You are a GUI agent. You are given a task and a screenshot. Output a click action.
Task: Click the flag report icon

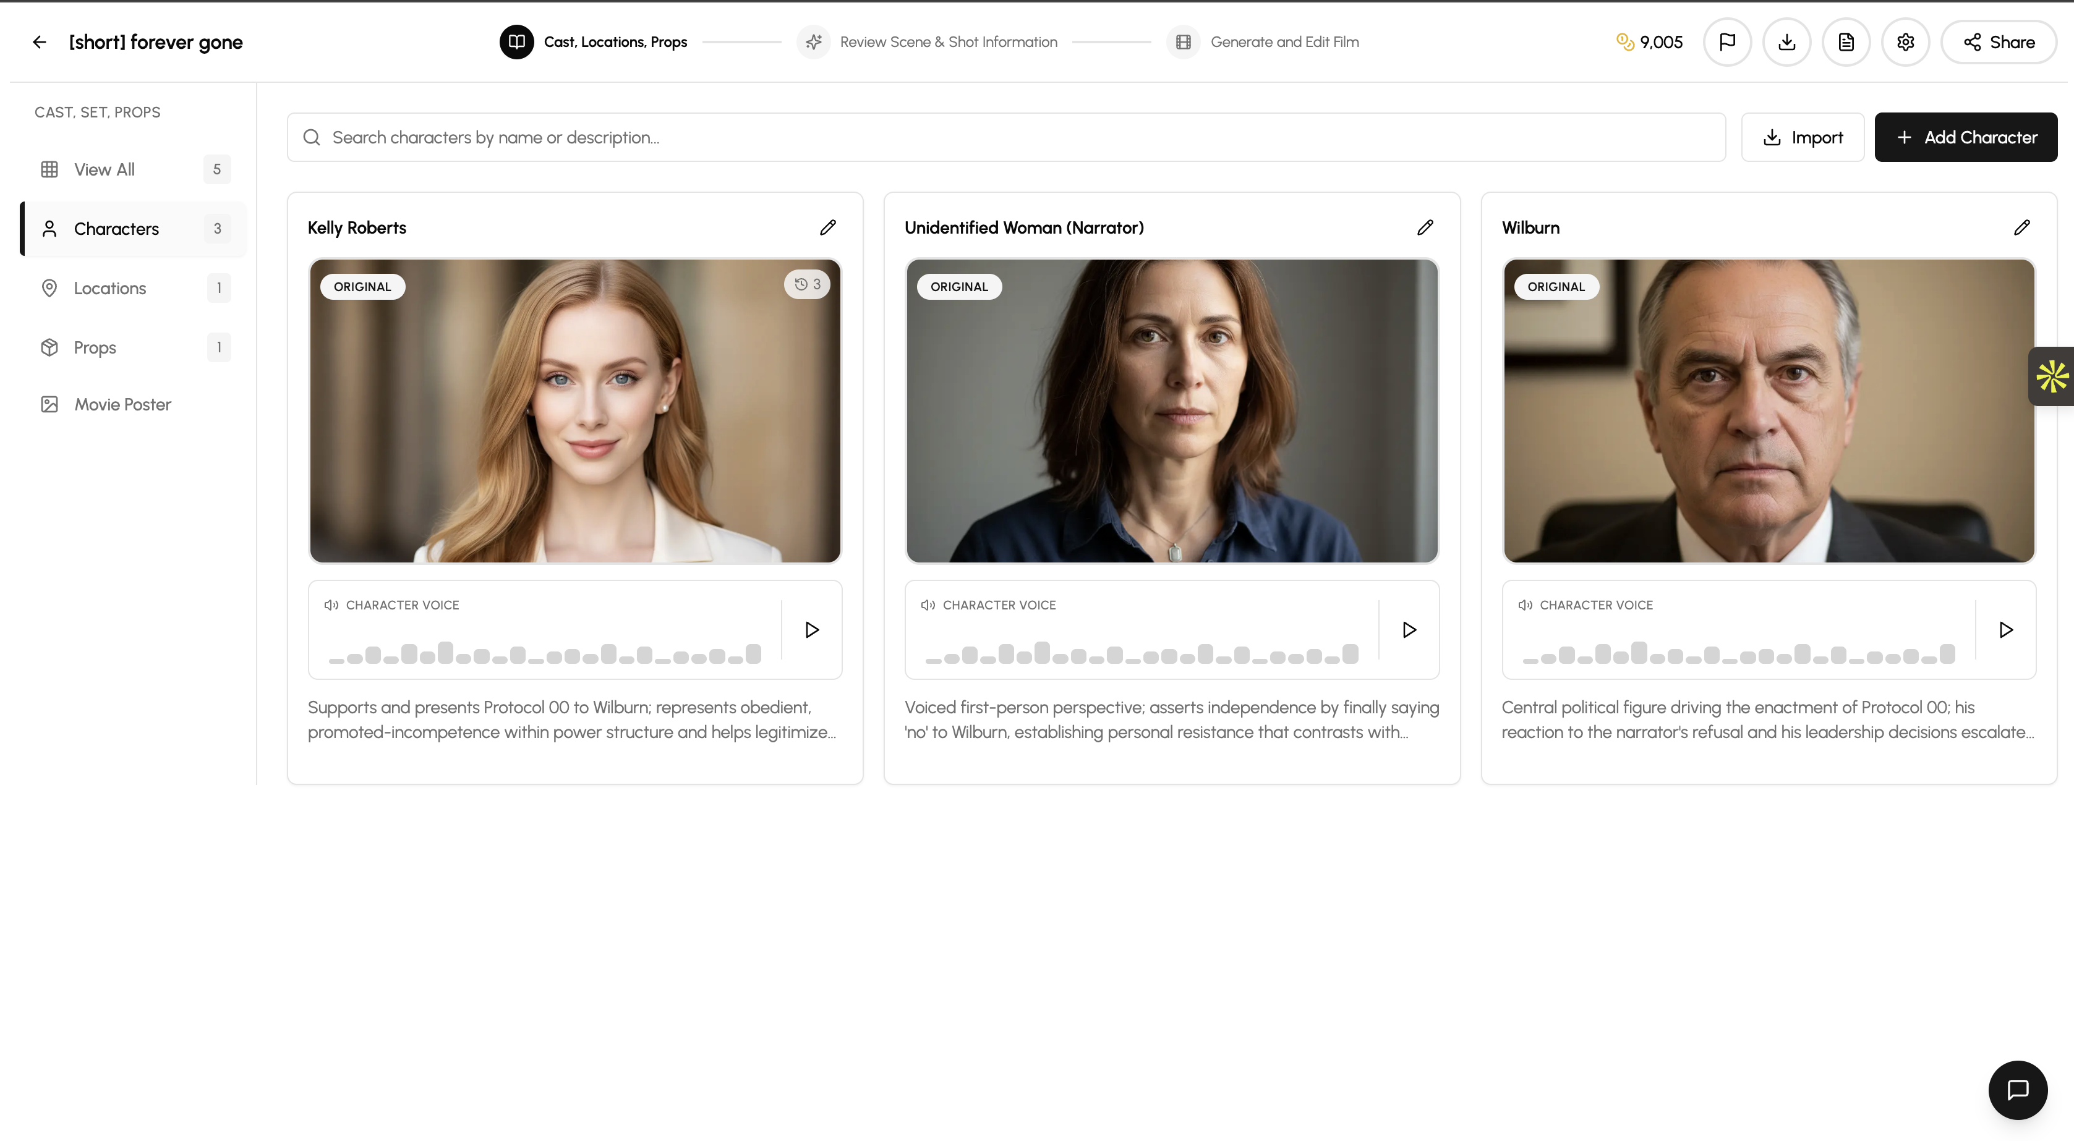tap(1727, 42)
